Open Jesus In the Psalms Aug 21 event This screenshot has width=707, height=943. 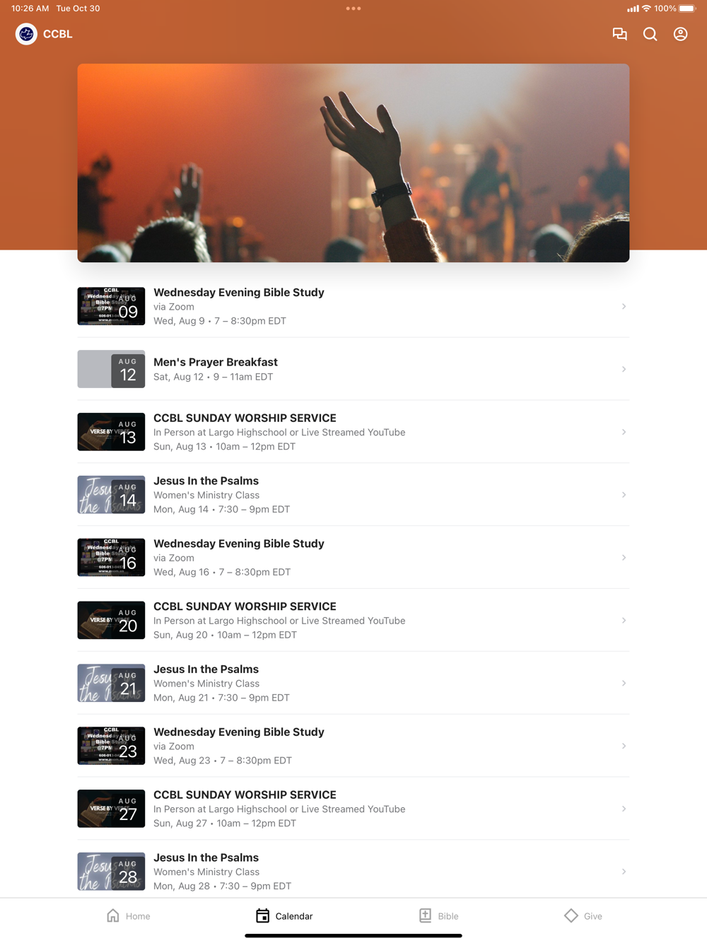point(353,683)
